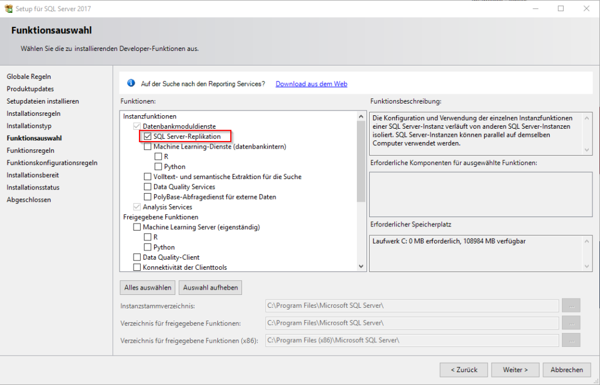This screenshot has width=600, height=385.
Task: Click the freigegebene Funktionen (x86) path field
Action: point(412,340)
